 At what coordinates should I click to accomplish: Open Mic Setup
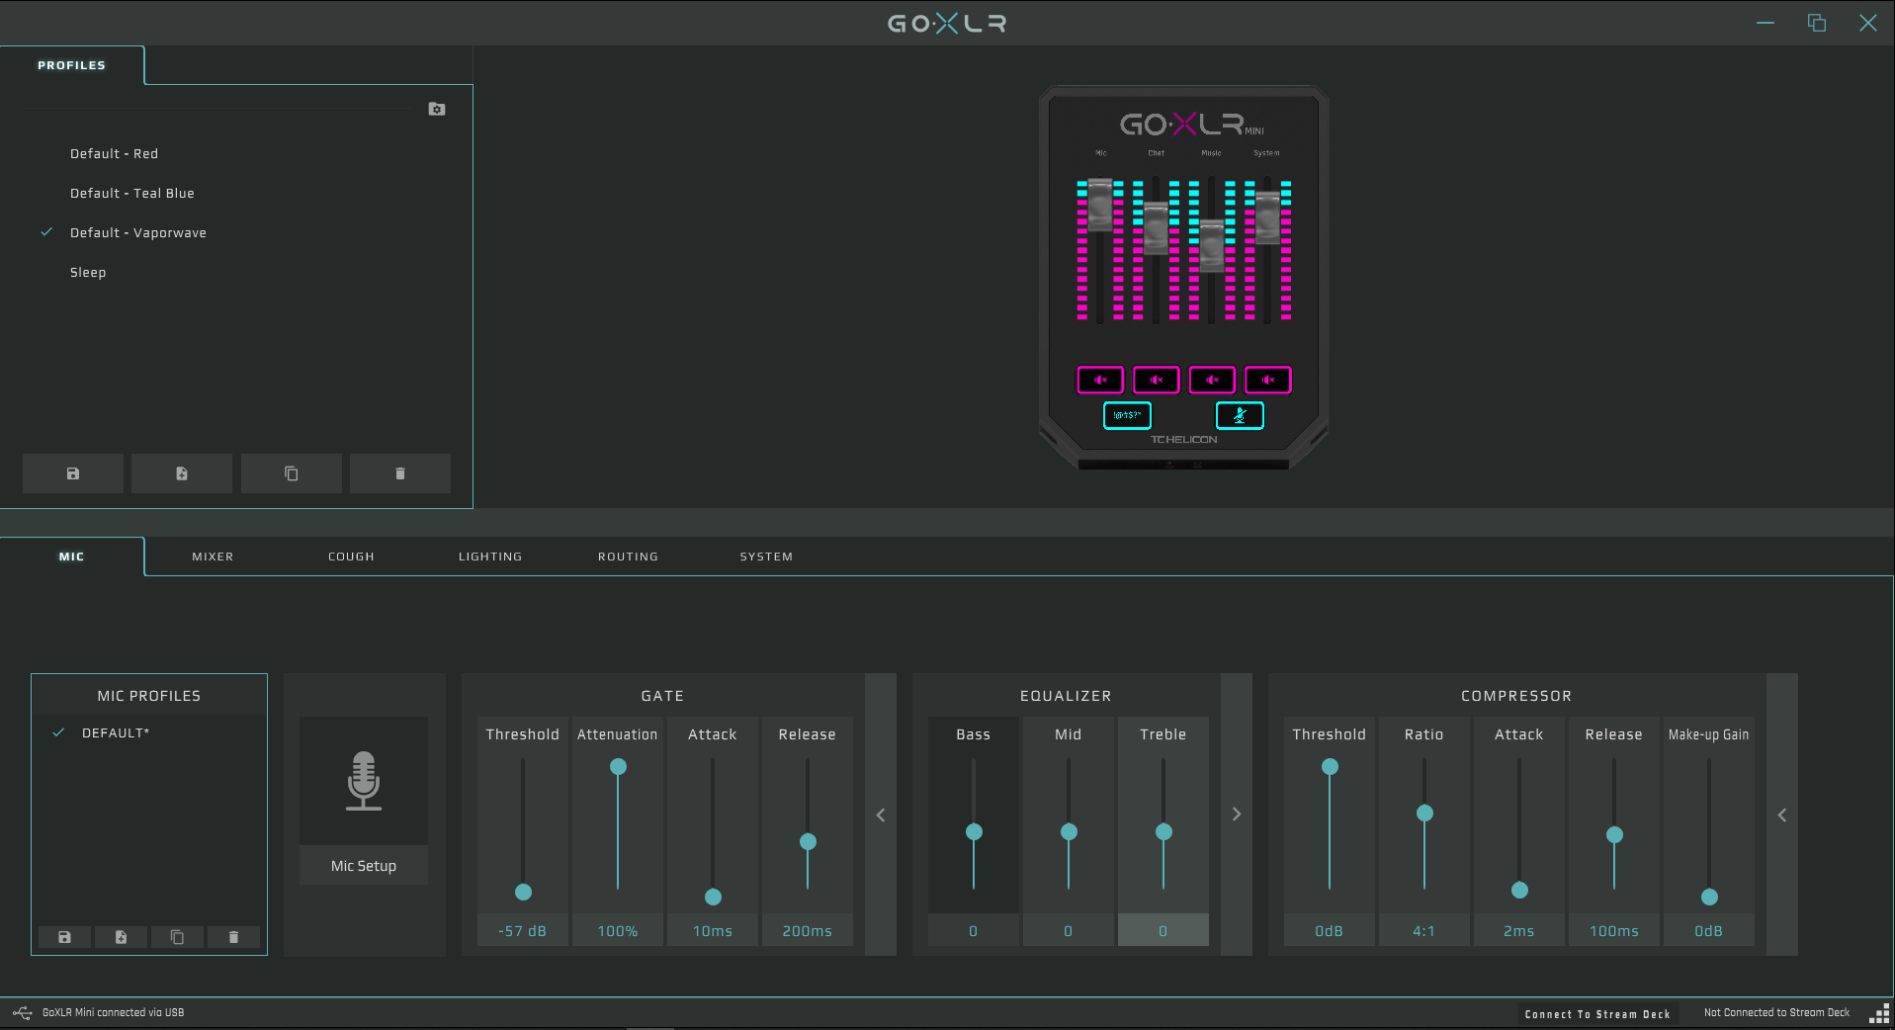[363, 866]
